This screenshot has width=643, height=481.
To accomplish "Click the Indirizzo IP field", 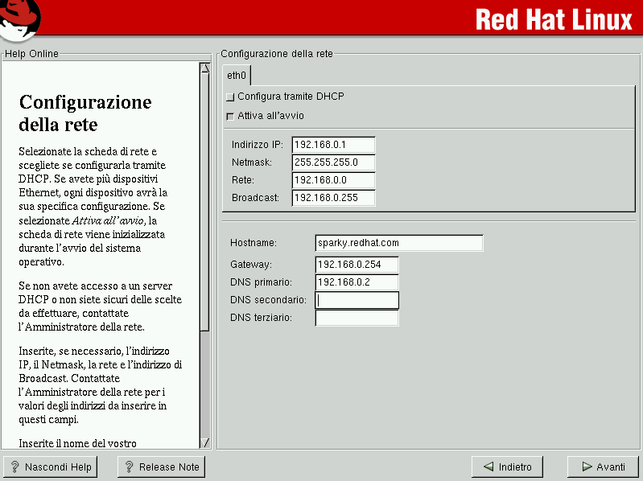I will point(333,145).
